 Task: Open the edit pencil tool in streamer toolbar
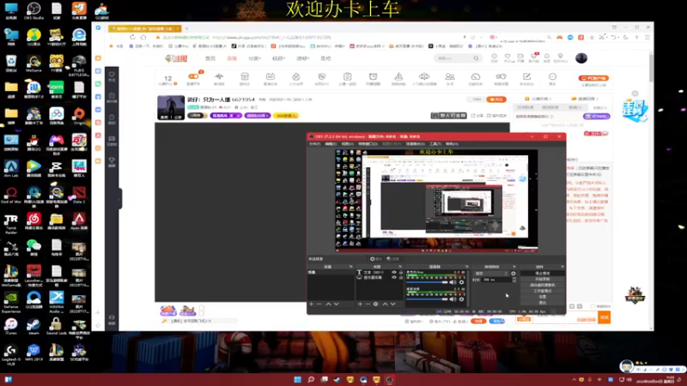[526, 79]
